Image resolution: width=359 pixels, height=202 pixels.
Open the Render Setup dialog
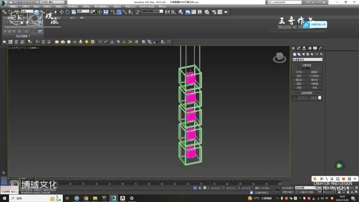[x=214, y=12]
